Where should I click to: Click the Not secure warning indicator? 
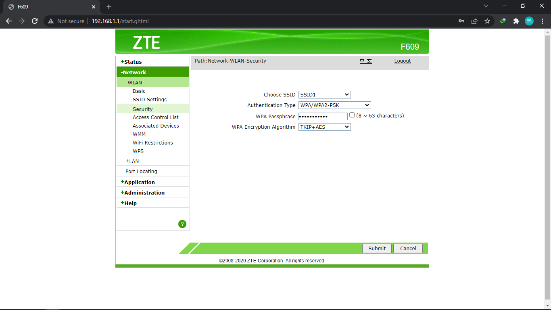pos(66,21)
